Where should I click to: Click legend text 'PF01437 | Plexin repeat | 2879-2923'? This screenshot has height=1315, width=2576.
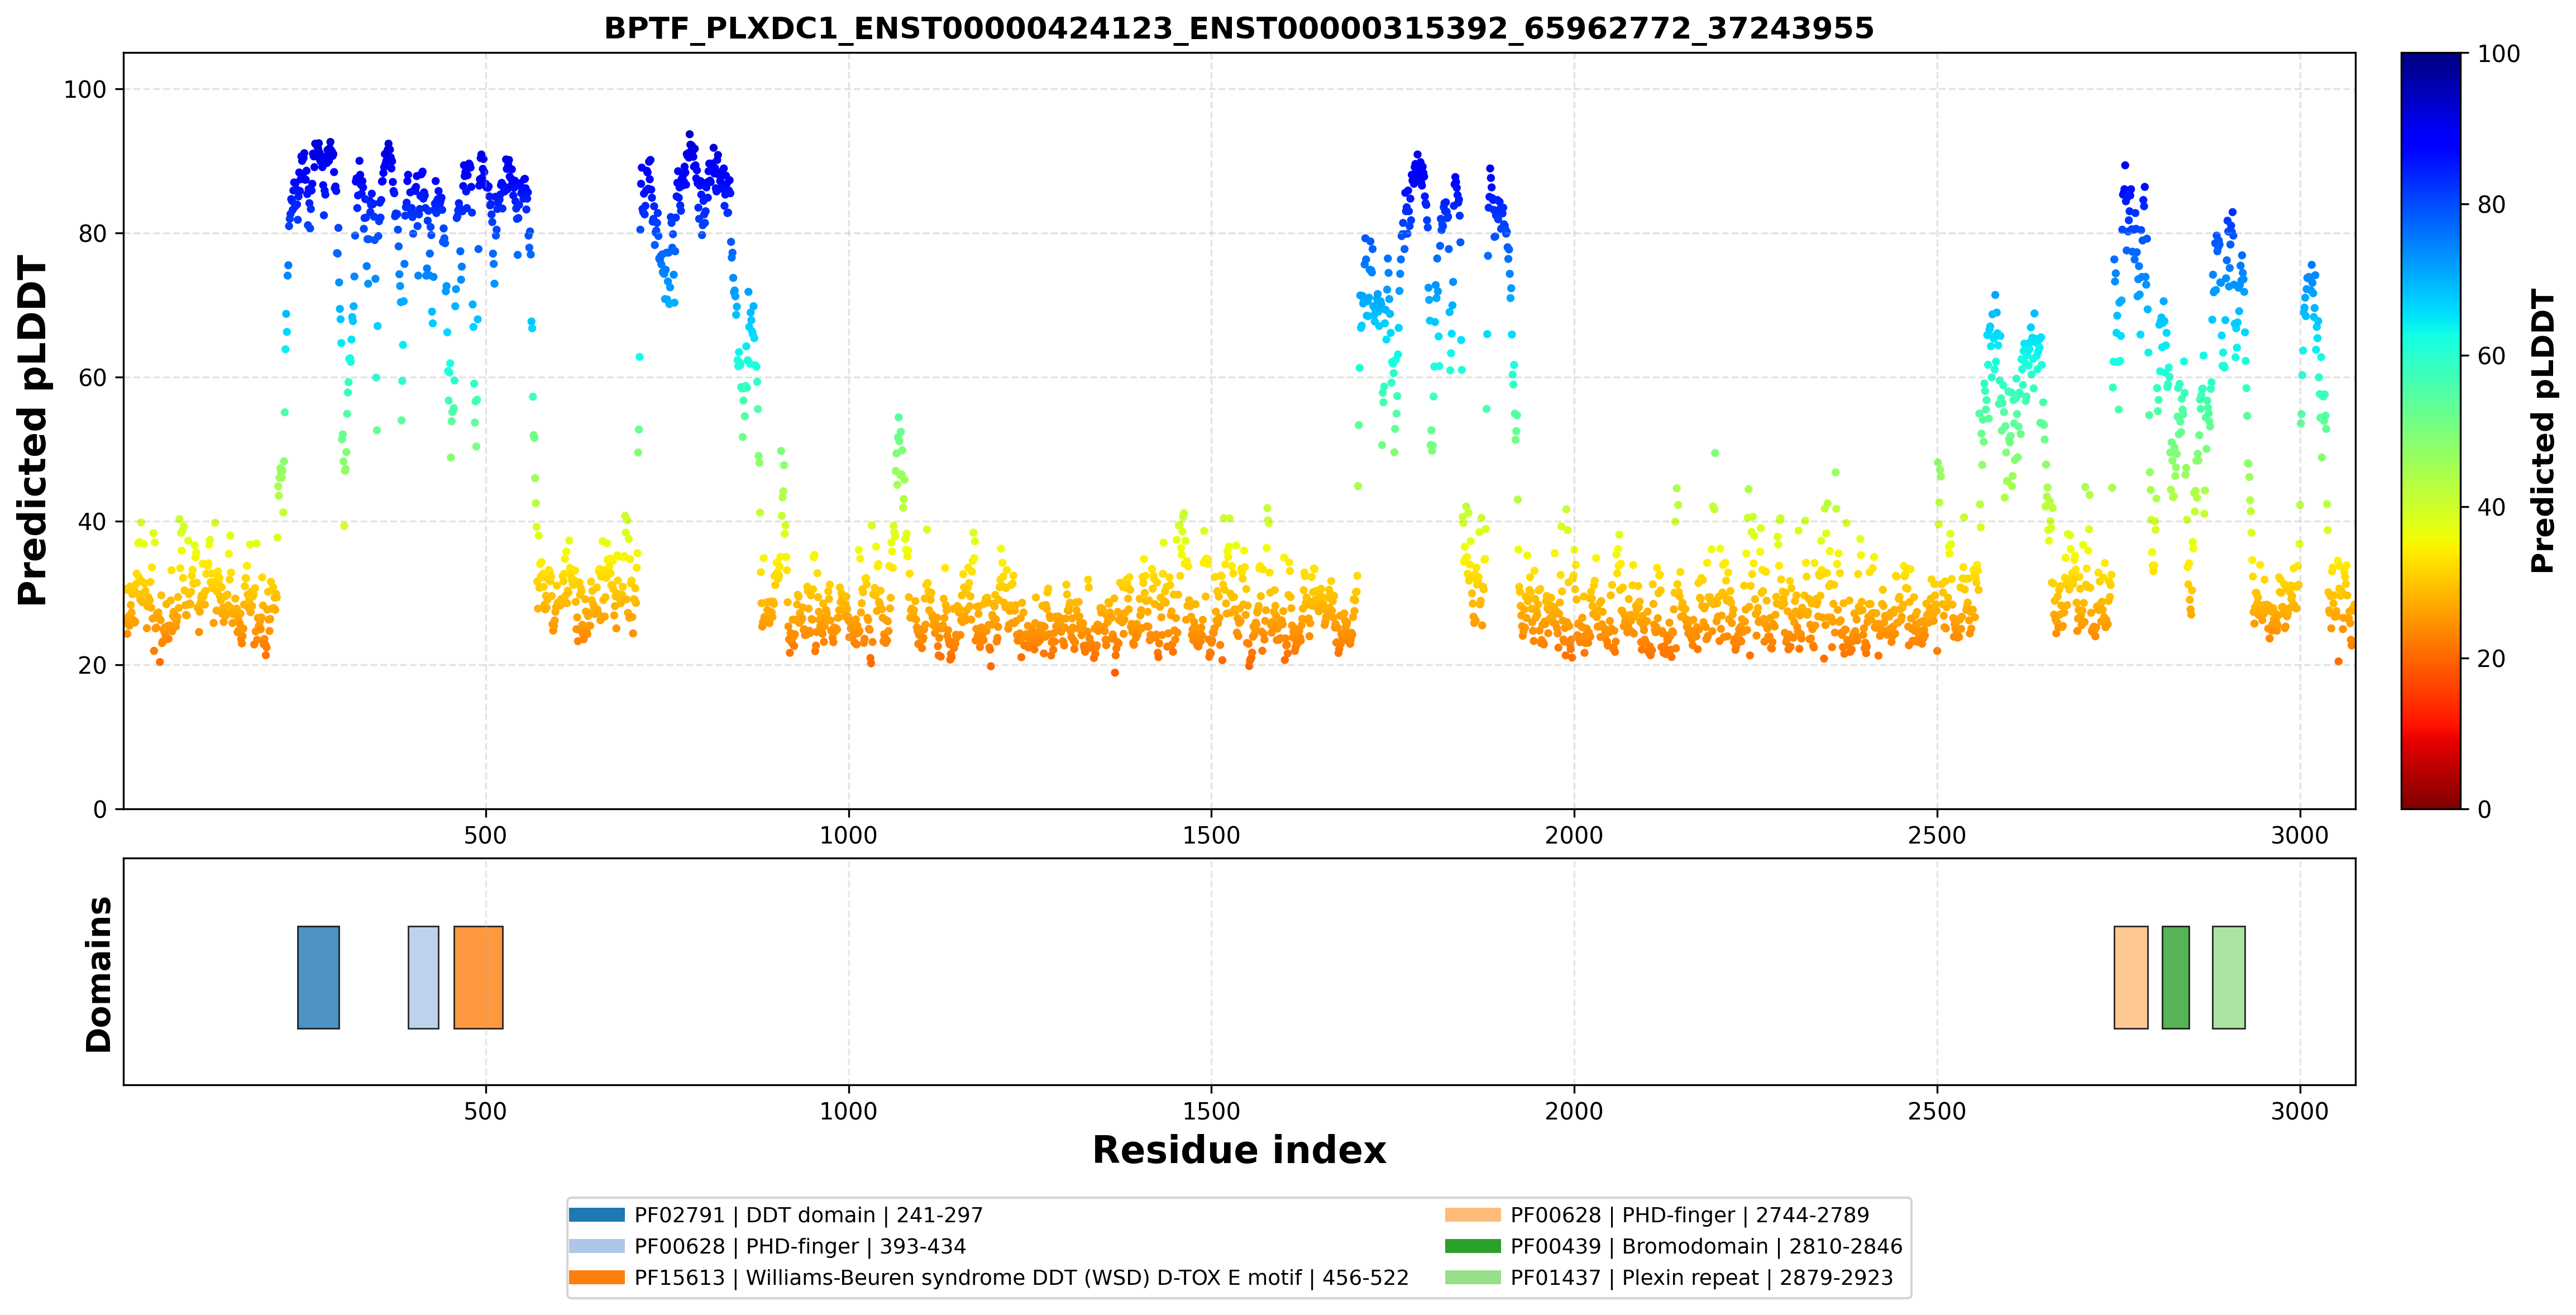point(1702,1277)
